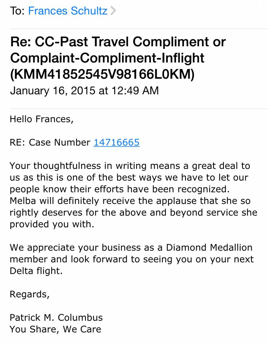Click the "You Share, We Care" tagline
This screenshot has width=268, height=343.
point(55,329)
